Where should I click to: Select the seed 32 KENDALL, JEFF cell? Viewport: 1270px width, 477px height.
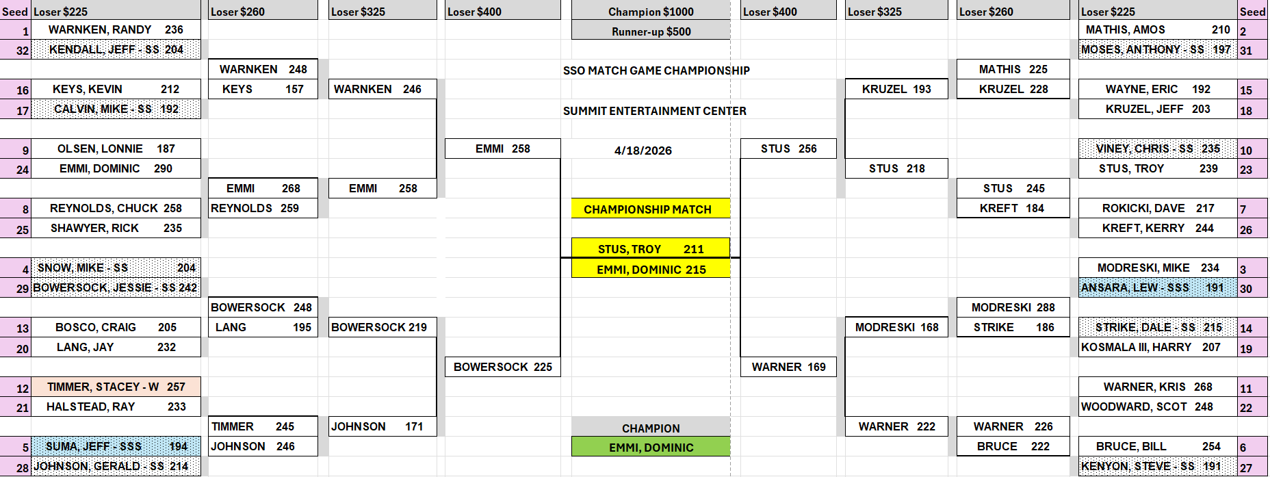tap(116, 49)
